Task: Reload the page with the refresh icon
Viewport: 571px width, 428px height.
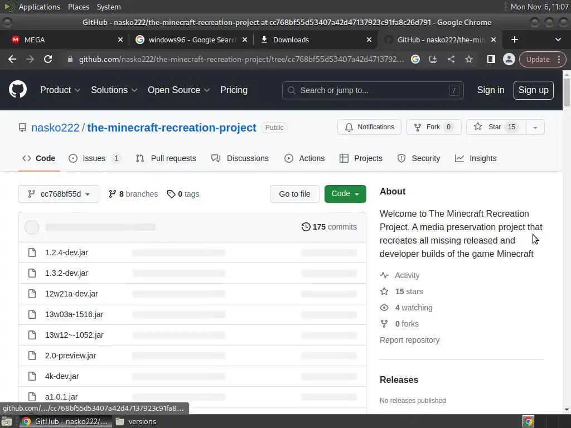Action: pyautogui.click(x=48, y=59)
